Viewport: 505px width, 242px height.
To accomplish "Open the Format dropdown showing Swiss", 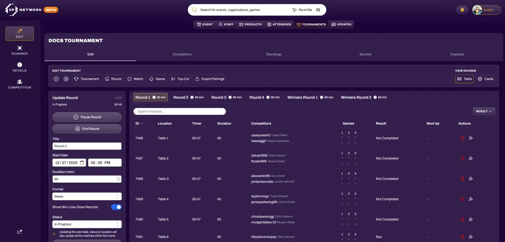I will coord(87,197).
